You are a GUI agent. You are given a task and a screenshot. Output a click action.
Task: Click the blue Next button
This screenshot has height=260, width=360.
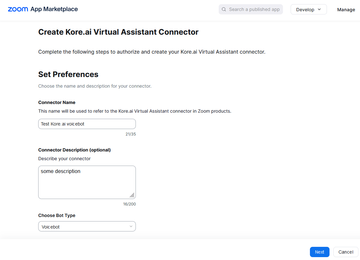coord(320,252)
